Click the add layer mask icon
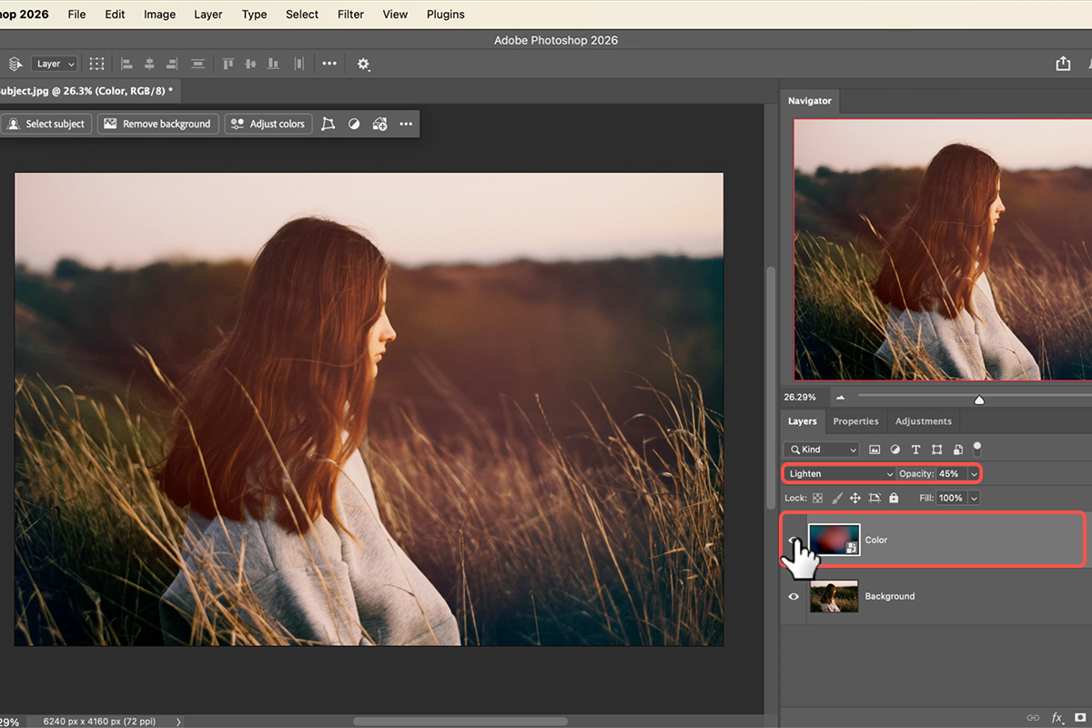1092x728 pixels. (1079, 717)
